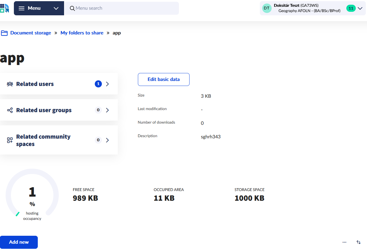Image resolution: width=367 pixels, height=249 pixels.
Task: Go to Document storage breadcrumb
Action: coord(31,33)
